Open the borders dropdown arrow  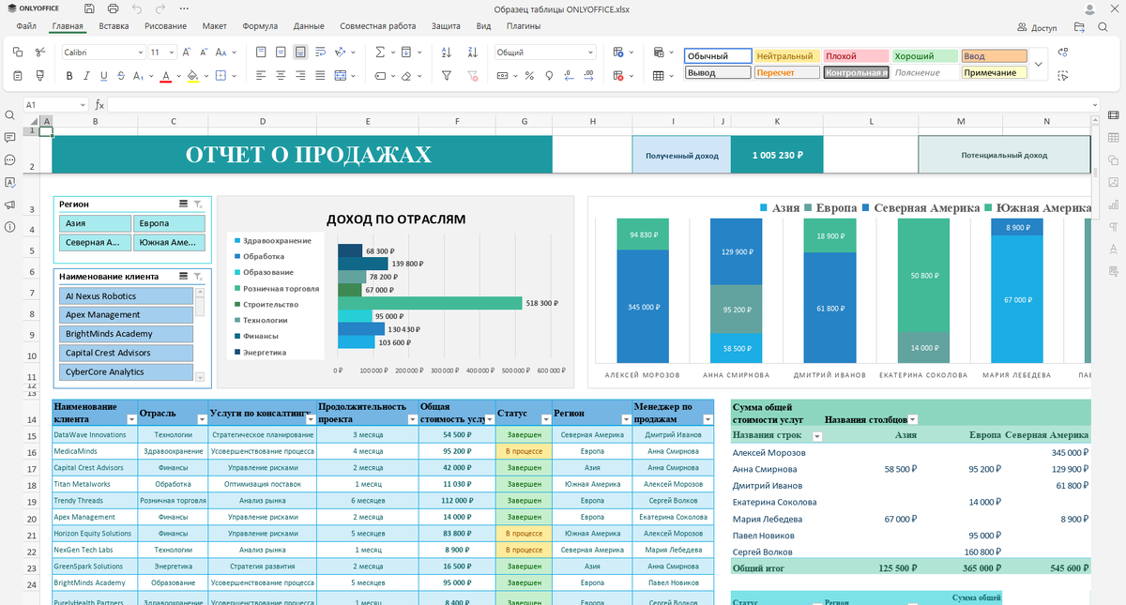233,75
